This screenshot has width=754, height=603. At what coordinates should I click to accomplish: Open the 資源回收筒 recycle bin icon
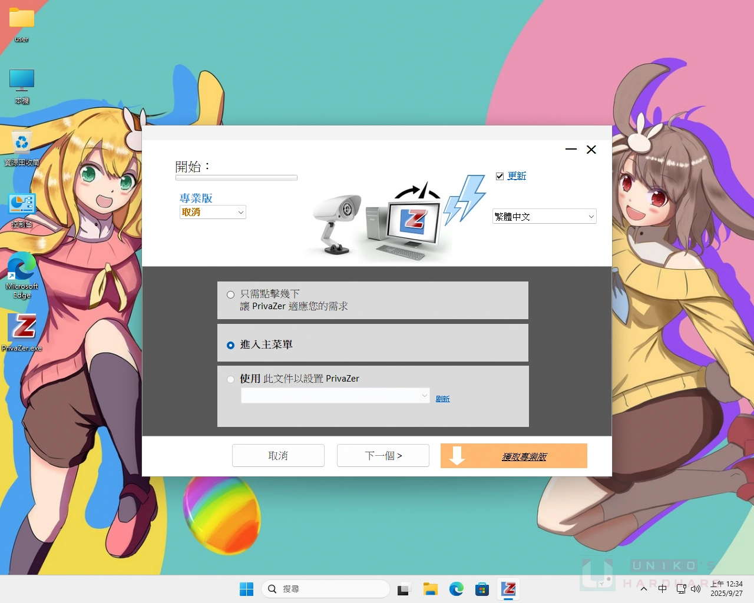(x=22, y=148)
